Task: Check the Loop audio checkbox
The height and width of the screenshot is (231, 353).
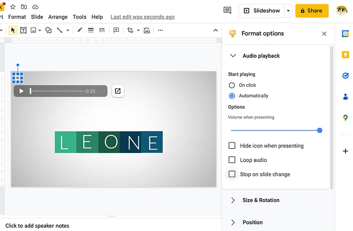Action: tap(232, 160)
